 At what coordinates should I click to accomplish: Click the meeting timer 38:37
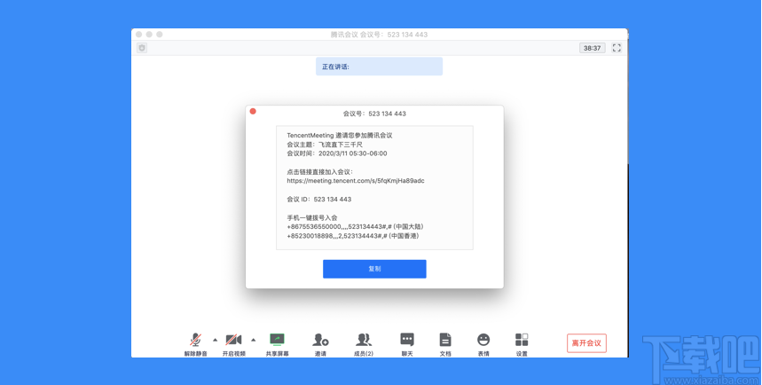[x=592, y=48]
